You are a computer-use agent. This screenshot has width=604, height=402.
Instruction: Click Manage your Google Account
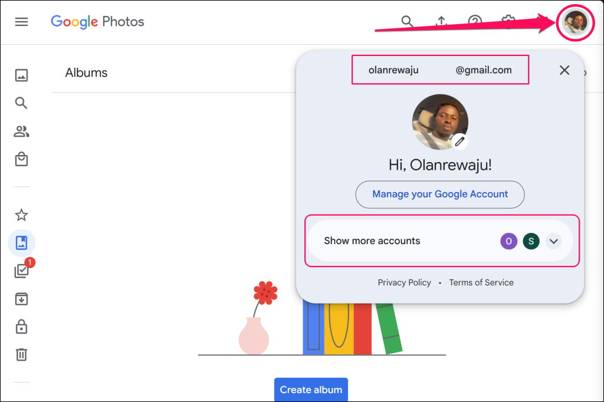click(440, 195)
